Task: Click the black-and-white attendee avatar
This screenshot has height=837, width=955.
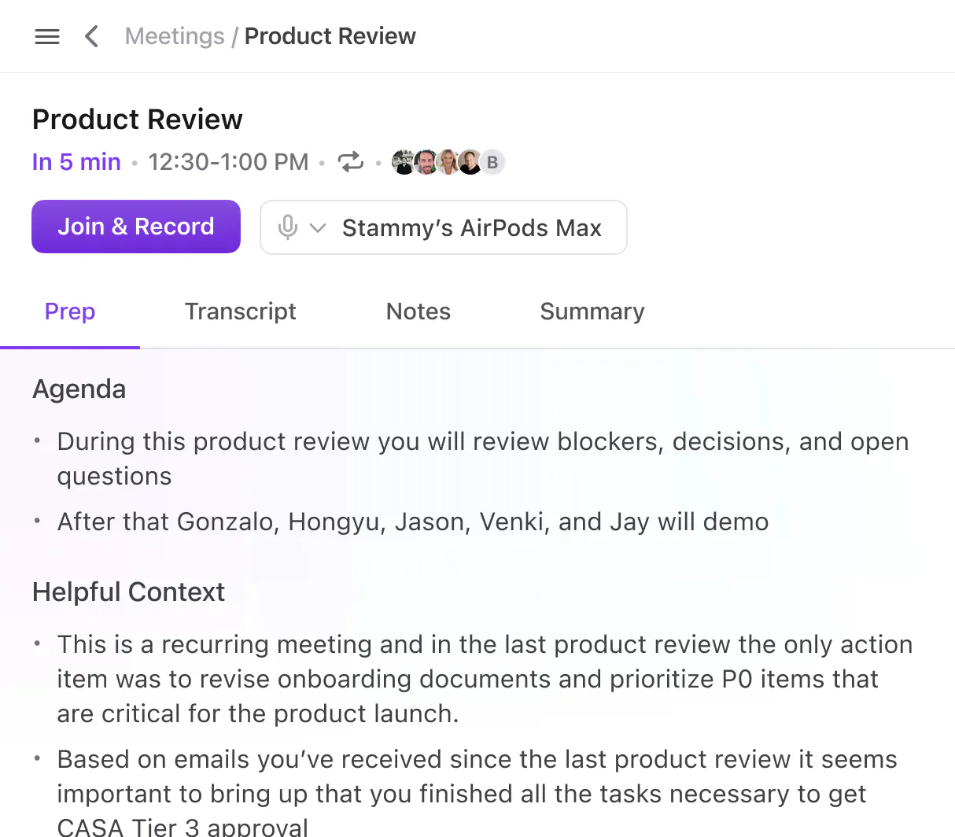Action: (404, 162)
